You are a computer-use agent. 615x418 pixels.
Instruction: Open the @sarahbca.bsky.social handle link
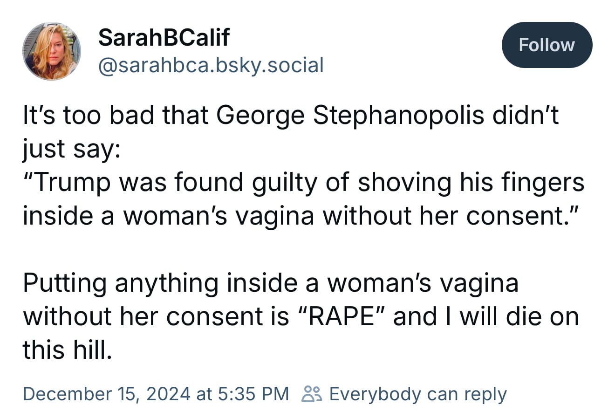coord(211,65)
